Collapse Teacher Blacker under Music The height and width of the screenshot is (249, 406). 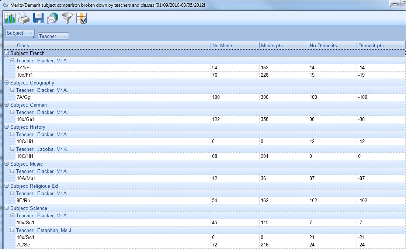(x=12, y=171)
